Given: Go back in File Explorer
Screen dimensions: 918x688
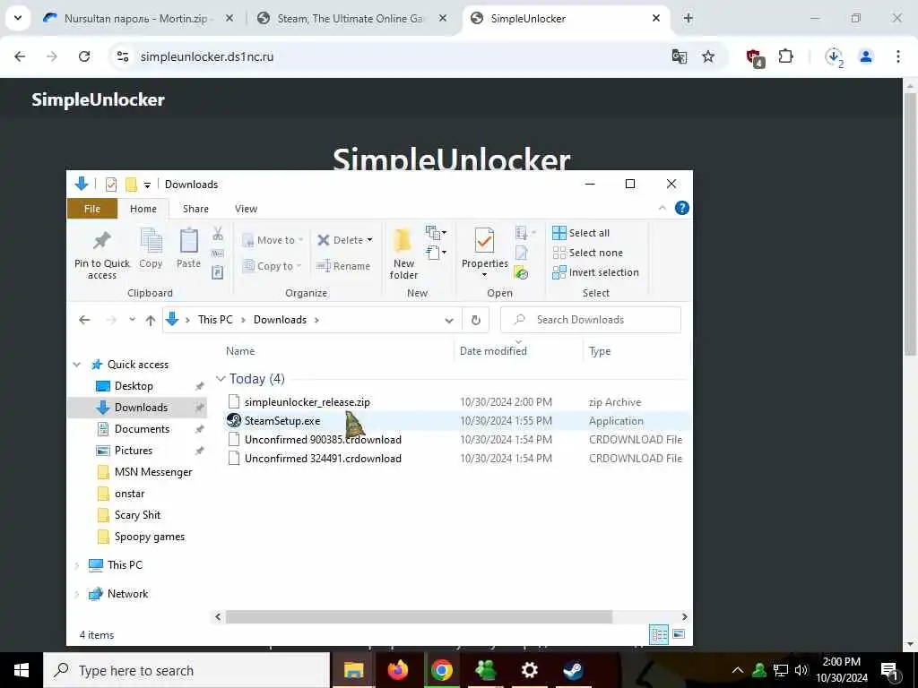Looking at the screenshot, I should [84, 320].
